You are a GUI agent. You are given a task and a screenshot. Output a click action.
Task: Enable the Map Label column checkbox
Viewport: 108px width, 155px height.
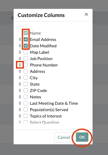tap(26, 52)
